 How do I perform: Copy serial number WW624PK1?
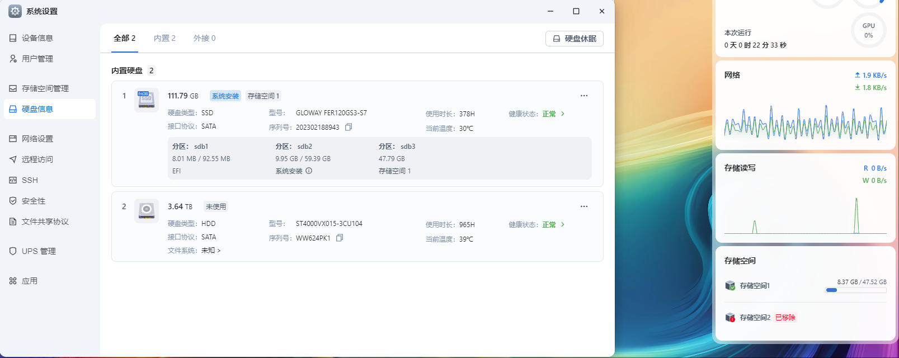click(340, 238)
